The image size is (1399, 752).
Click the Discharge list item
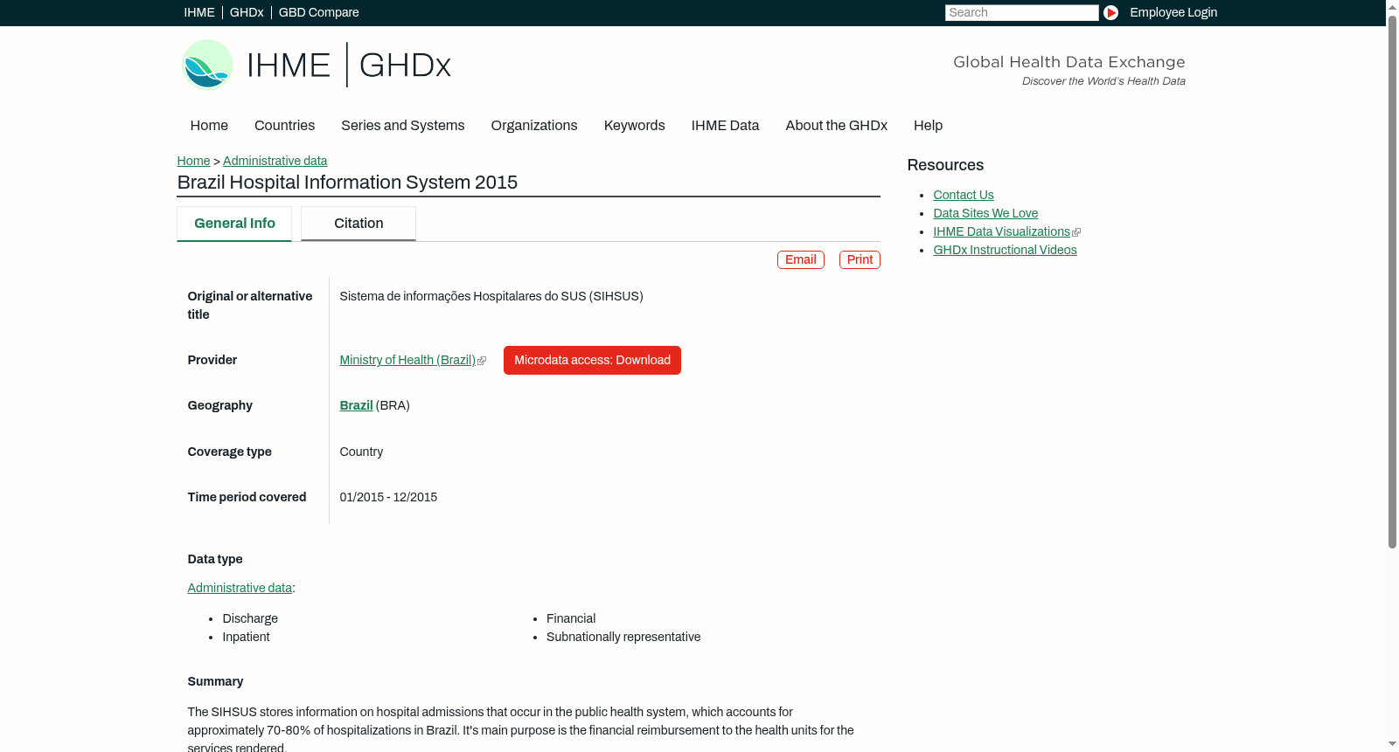250,618
